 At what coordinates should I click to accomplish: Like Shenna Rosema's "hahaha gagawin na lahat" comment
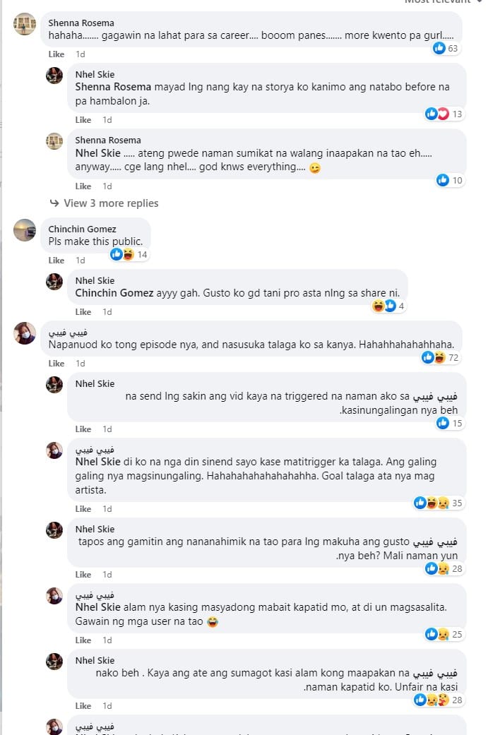tap(56, 54)
